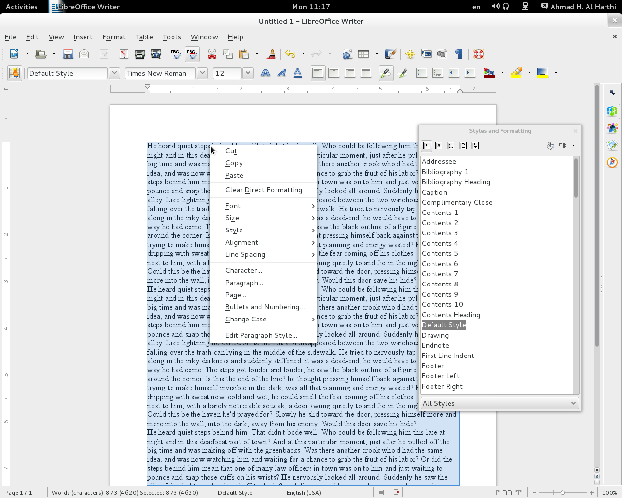
Task: Expand the All Styles filter dropdown
Action: [573, 403]
